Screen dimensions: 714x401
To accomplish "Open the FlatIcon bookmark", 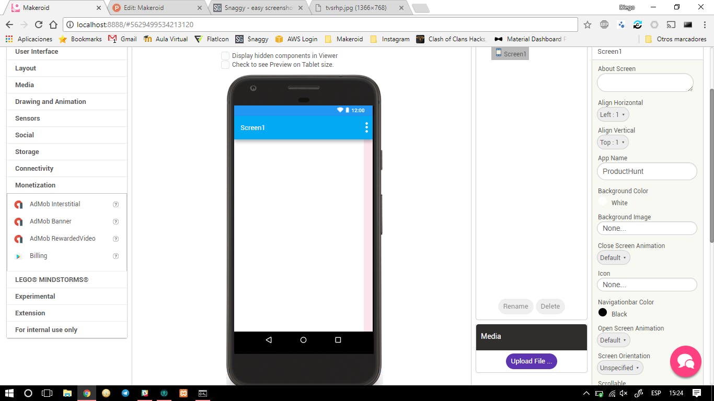I will [211, 39].
